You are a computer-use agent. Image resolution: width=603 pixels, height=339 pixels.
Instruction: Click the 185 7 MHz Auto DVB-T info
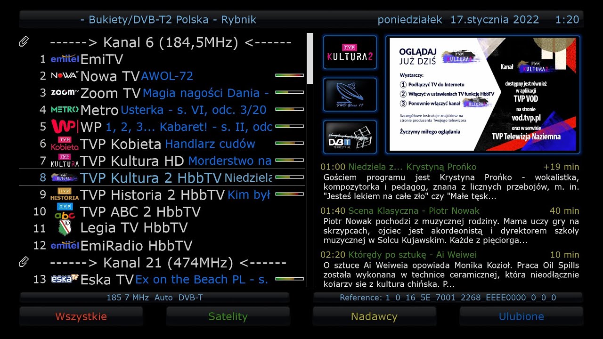click(x=155, y=298)
